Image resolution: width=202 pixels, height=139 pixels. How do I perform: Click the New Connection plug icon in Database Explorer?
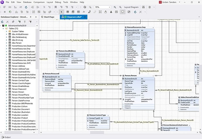click(x=19, y=22)
